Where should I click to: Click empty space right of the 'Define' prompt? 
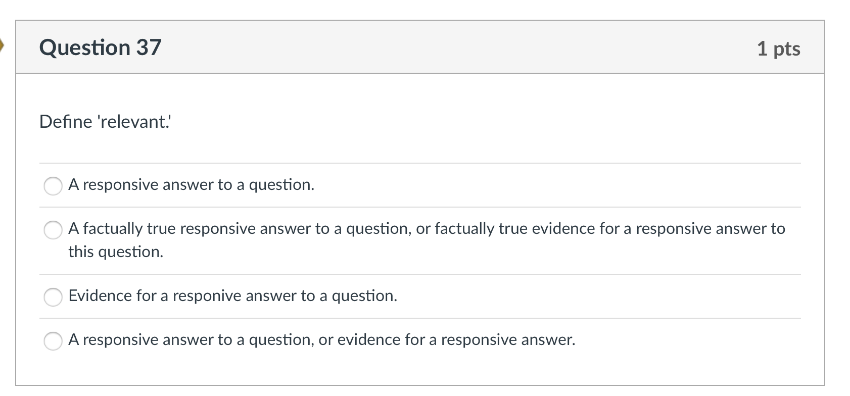[455, 122]
